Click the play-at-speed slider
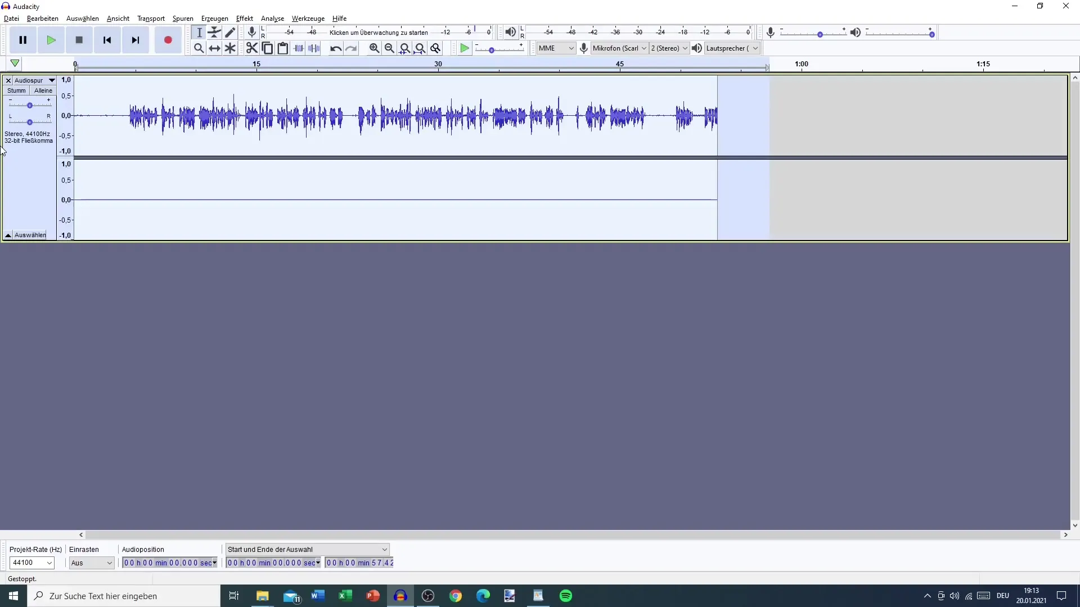The height and width of the screenshot is (607, 1080). 499,49
